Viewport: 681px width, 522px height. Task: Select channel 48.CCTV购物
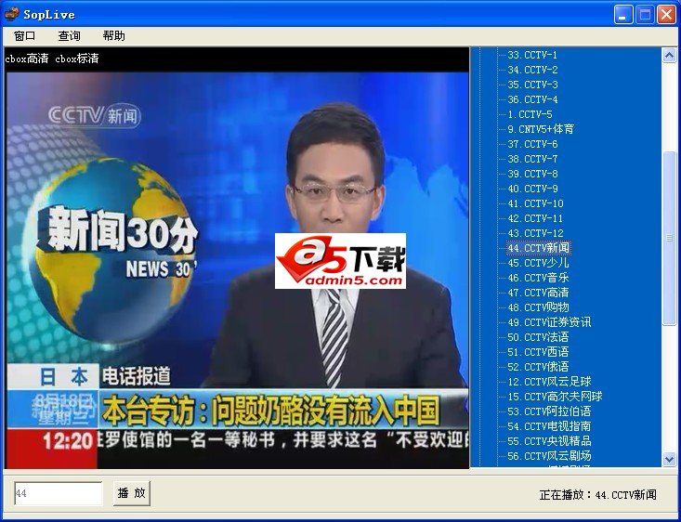(x=538, y=307)
